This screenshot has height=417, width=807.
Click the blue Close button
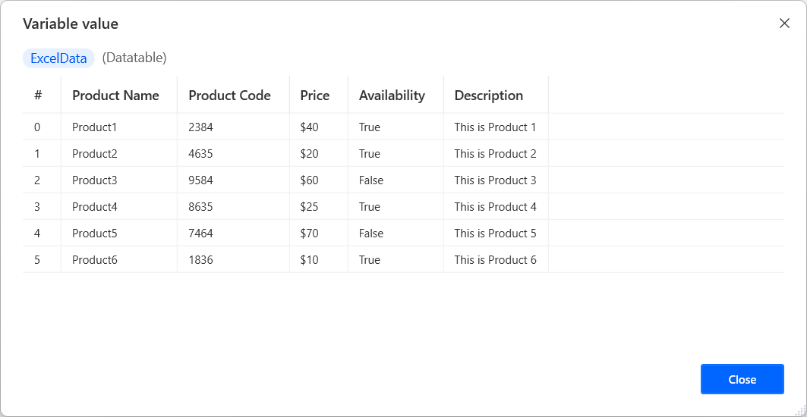742,379
